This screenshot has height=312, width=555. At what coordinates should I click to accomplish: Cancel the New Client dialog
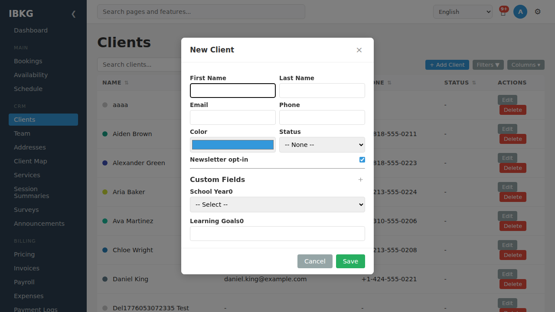[x=315, y=261]
